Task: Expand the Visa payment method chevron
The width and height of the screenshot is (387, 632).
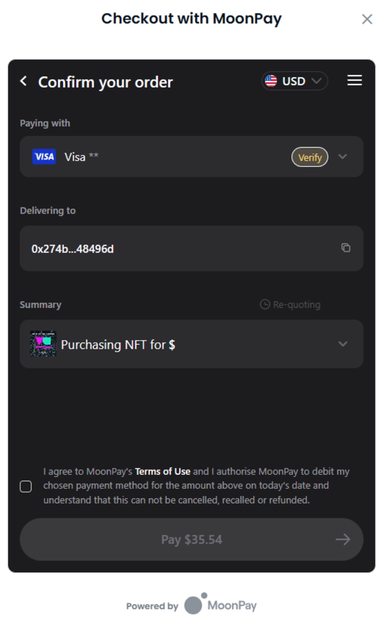Action: (343, 156)
